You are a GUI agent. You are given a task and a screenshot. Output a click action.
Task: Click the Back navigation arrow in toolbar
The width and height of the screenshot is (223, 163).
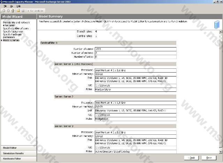coord(4,11)
